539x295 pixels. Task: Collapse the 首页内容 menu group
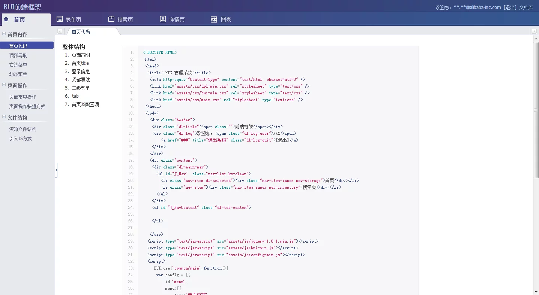click(4, 34)
